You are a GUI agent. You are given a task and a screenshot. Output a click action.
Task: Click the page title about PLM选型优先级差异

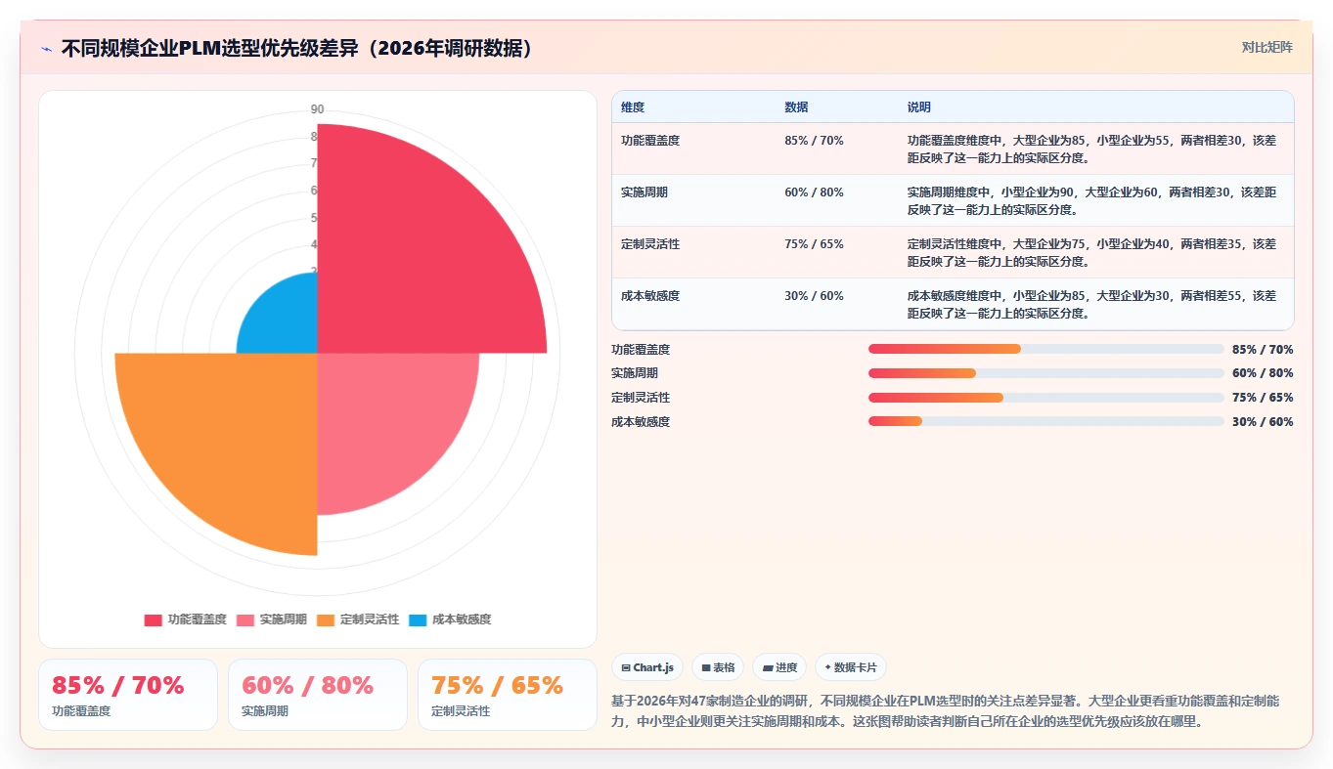[x=300, y=48]
